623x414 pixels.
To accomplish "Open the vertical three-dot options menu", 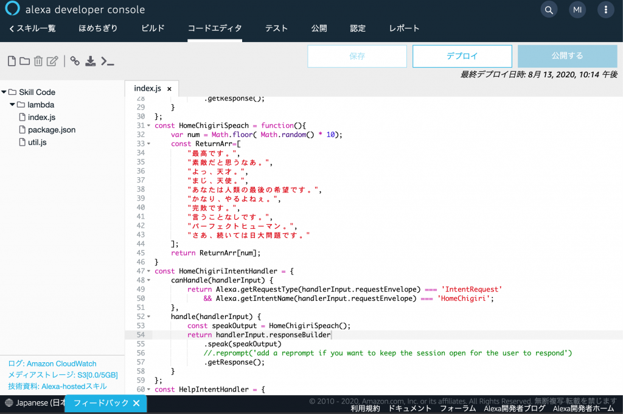I will (605, 10).
